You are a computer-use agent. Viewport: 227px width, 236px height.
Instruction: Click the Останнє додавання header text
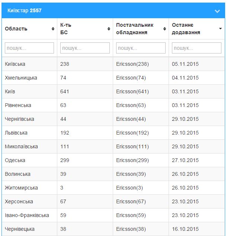point(186,29)
